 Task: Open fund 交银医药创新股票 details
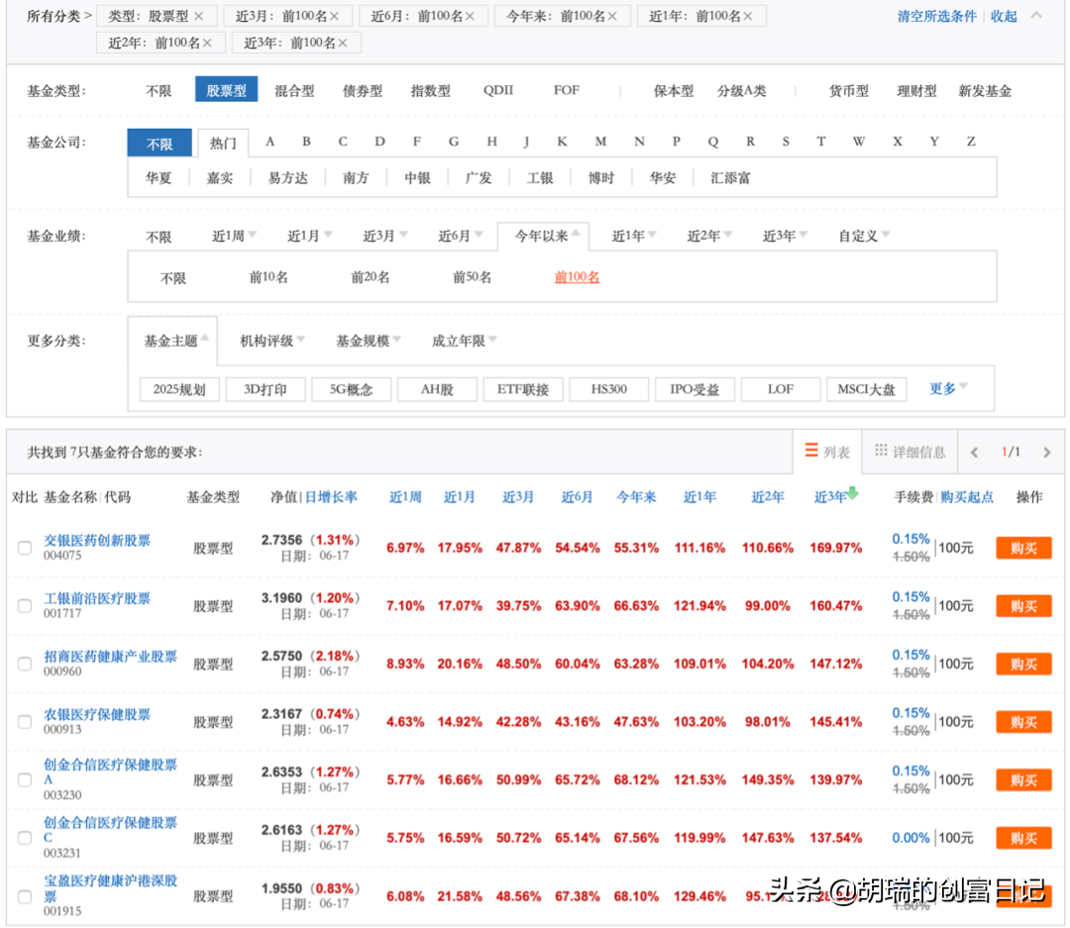(97, 541)
